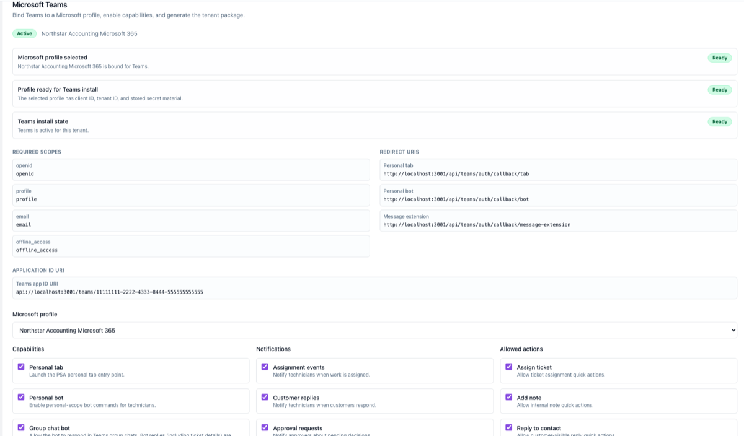Toggle the Add note checkbox
The width and height of the screenshot is (744, 436).
click(509, 397)
